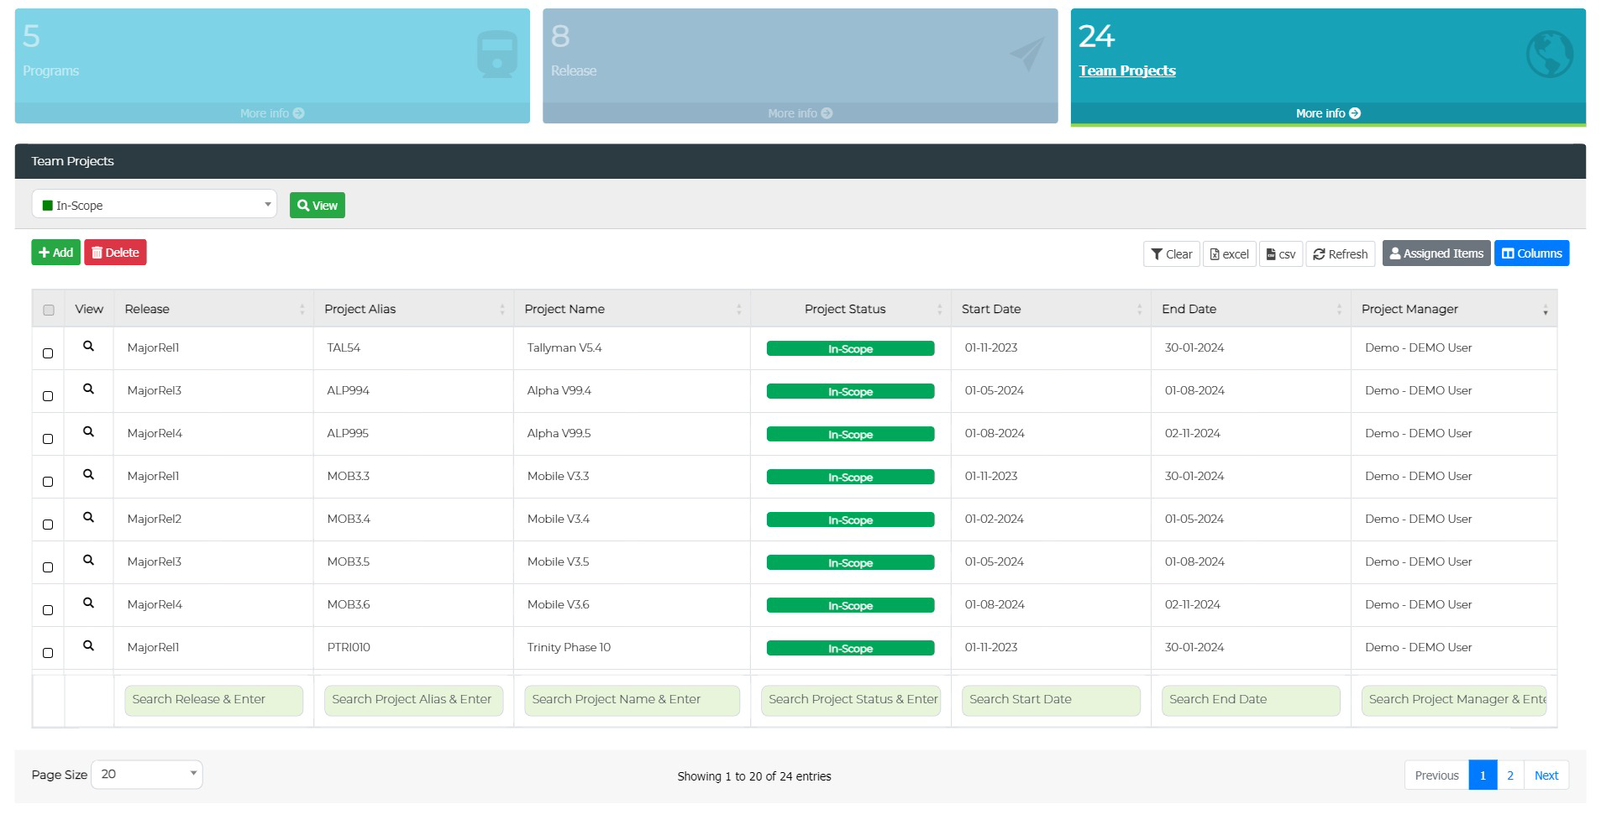Viewport: 1601px width, 825px height.
Task: Click the globe icon on Team Projects card
Action: [x=1550, y=54]
